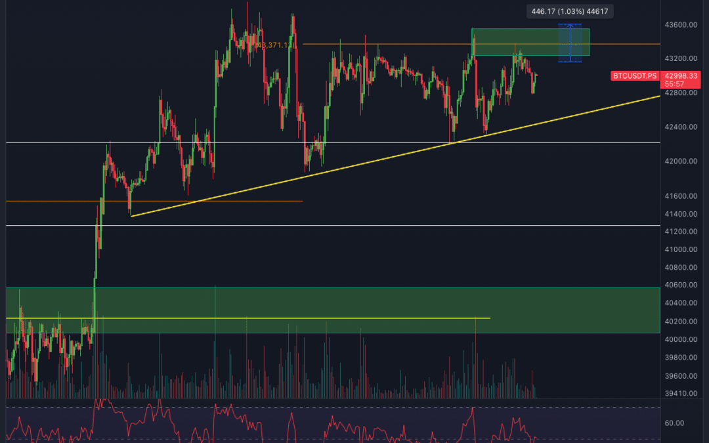Click the orange 43,371.1 price text label

[274, 45]
